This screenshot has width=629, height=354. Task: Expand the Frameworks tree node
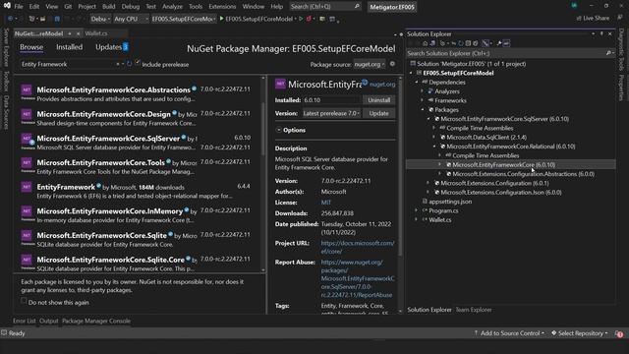coord(422,100)
